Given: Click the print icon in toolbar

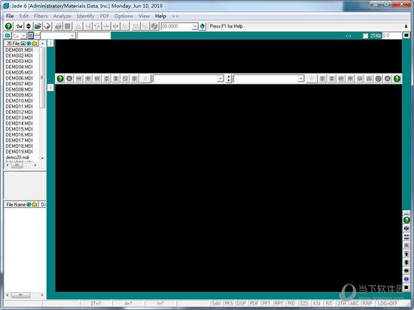Looking at the screenshot, I should pyautogui.click(x=59, y=26).
